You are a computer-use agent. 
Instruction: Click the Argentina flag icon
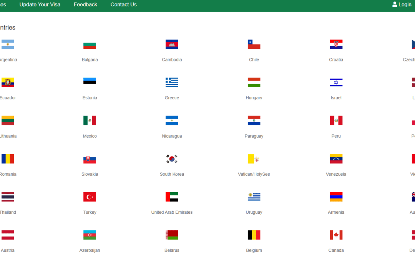[8, 45]
